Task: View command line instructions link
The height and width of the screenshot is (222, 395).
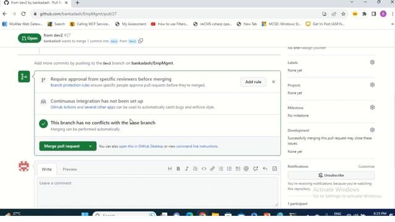Action: pos(197,146)
